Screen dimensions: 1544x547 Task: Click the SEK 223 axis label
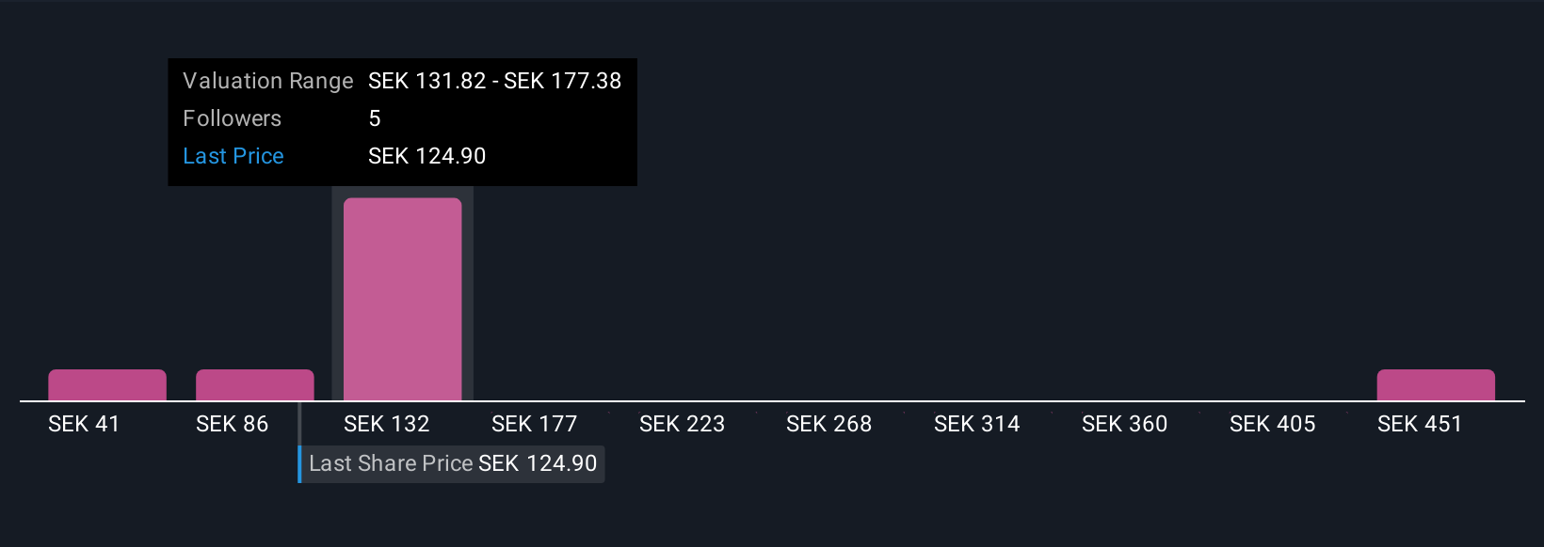[682, 424]
